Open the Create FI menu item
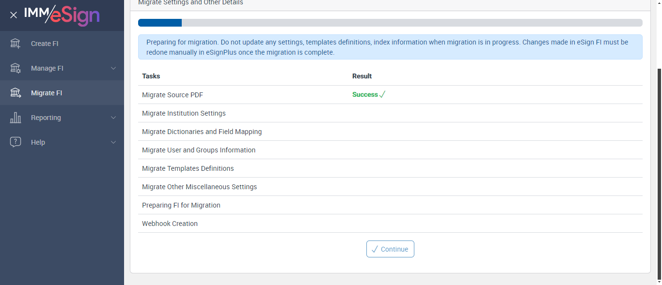The image size is (662, 285). (45, 44)
